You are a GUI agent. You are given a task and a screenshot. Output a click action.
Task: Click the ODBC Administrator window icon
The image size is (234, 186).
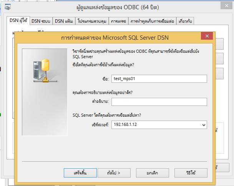coord(7,7)
